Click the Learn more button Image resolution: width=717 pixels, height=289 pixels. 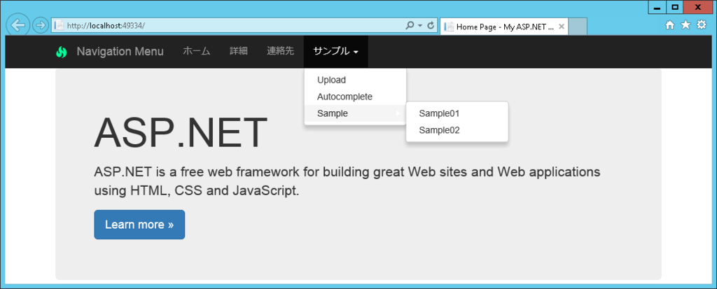point(139,225)
